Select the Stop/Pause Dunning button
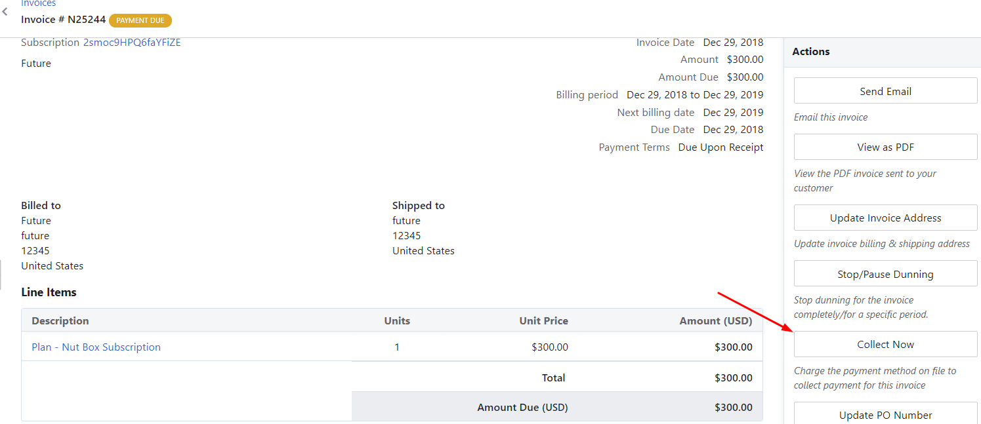Screen dimensions: 981x424 (885, 275)
